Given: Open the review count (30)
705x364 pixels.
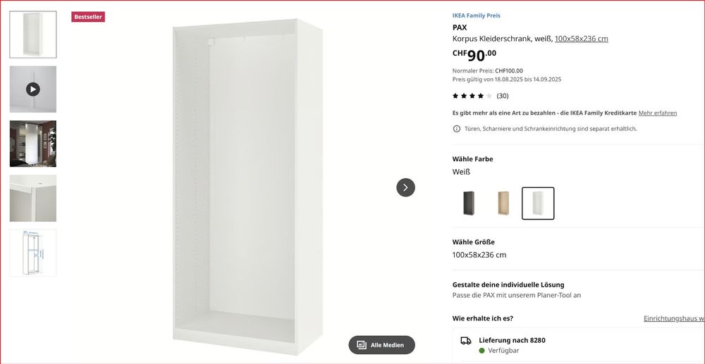Looking at the screenshot, I should point(503,96).
